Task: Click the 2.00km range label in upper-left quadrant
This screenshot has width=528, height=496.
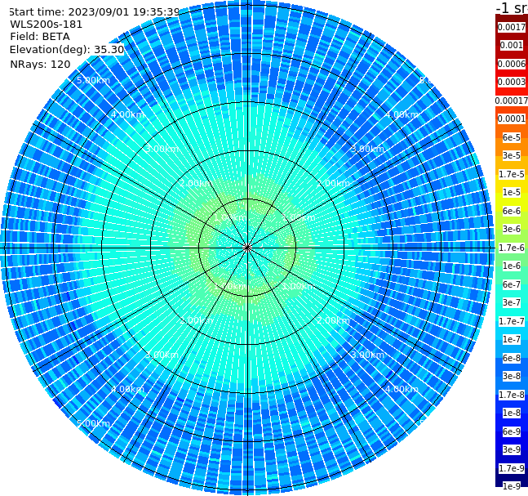Action: pyautogui.click(x=196, y=183)
